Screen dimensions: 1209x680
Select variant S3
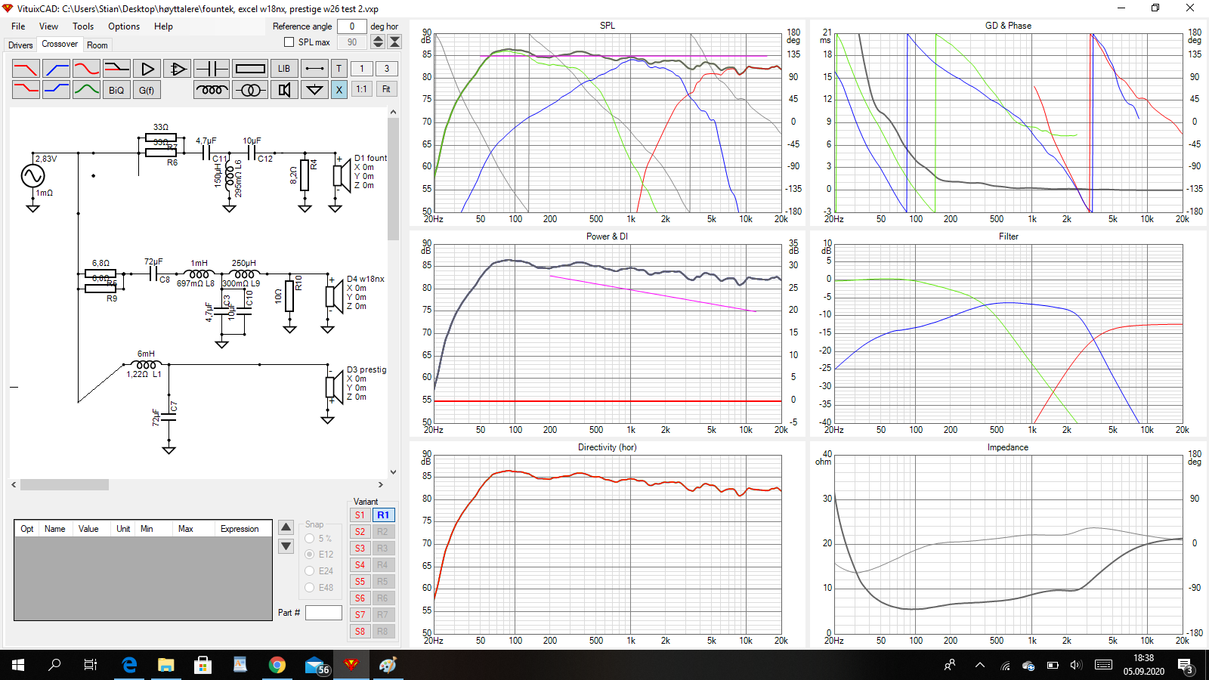(360, 549)
